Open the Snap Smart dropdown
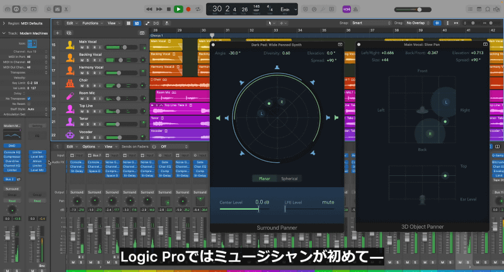Screen dimensions: 504x272 tap(371, 23)
